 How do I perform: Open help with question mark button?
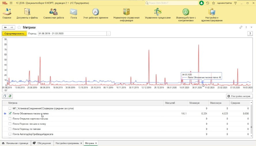[x=250, y=33]
